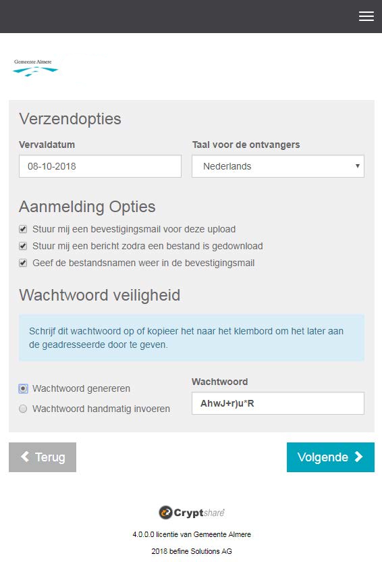The width and height of the screenshot is (382, 562).
Task: Click the blue password info notice
Action: pyautogui.click(x=192, y=338)
